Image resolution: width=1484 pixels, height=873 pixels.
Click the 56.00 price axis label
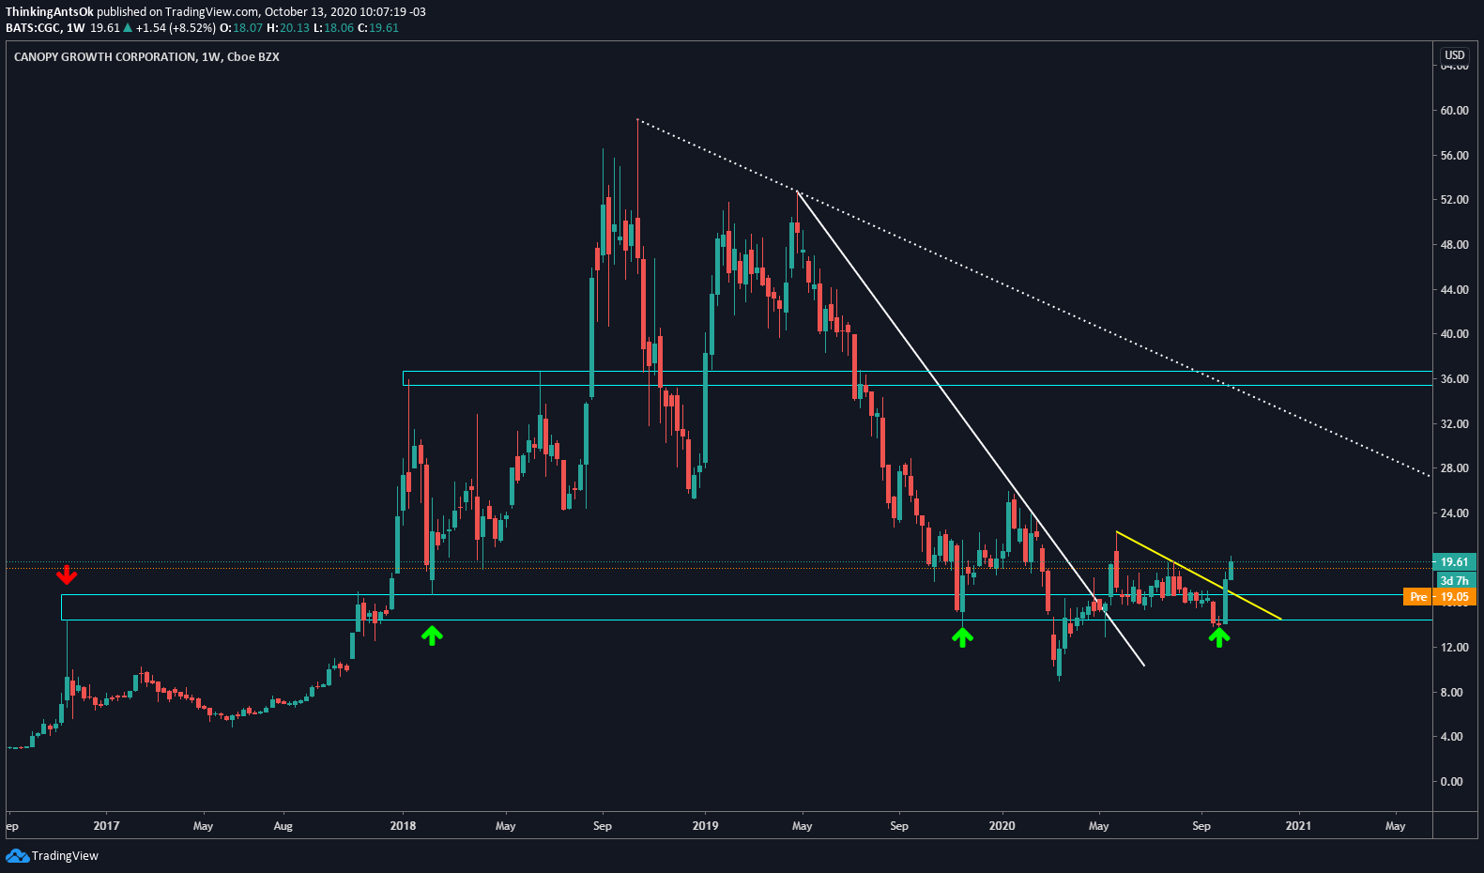pyautogui.click(x=1455, y=156)
